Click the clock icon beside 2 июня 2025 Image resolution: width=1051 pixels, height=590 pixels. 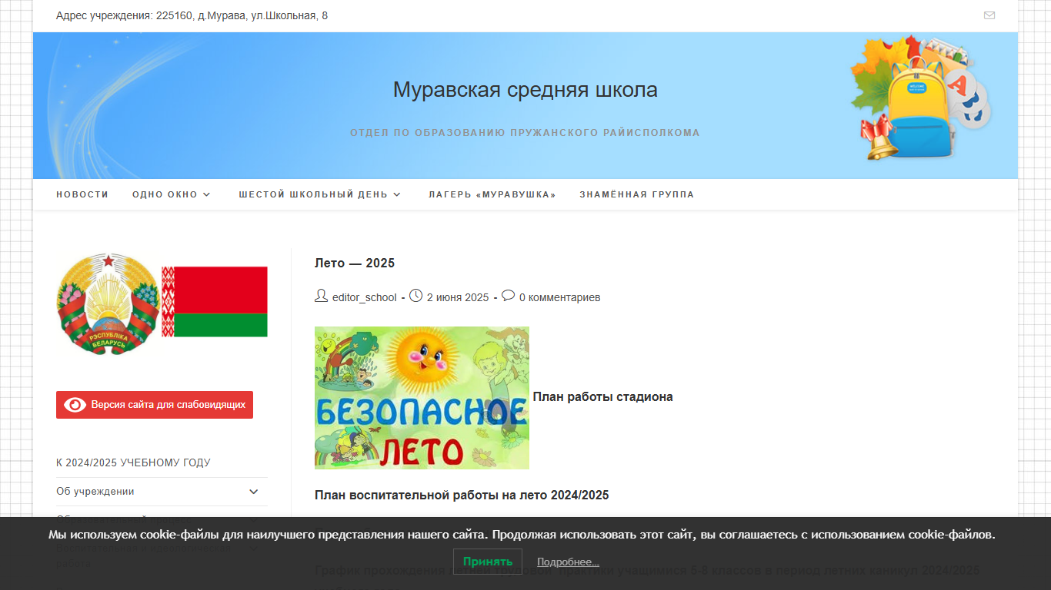click(415, 296)
